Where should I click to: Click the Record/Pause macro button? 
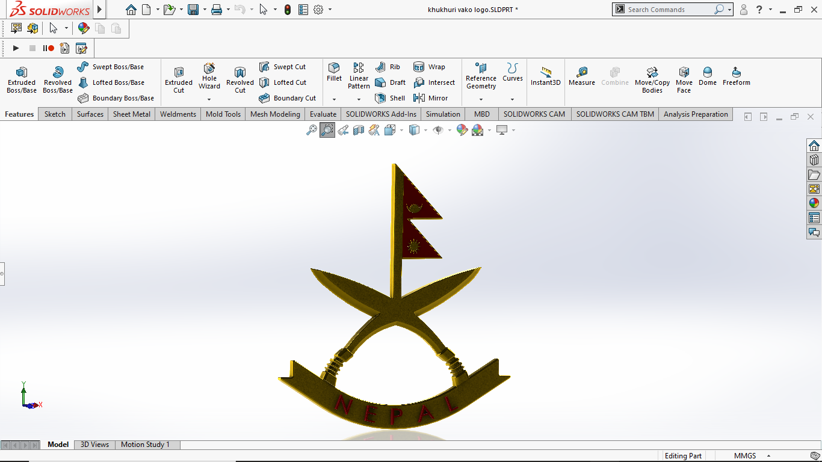coord(49,48)
